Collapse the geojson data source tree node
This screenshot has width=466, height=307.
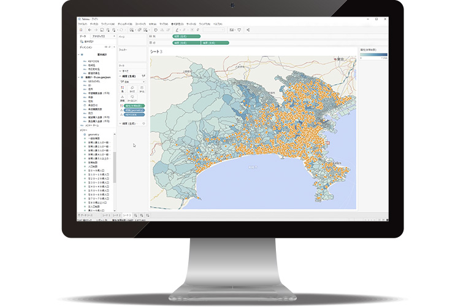pos(79,77)
